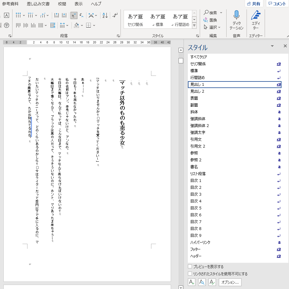Click the bullets list icon
The height and width of the screenshot is (289, 289).
coord(18,15)
